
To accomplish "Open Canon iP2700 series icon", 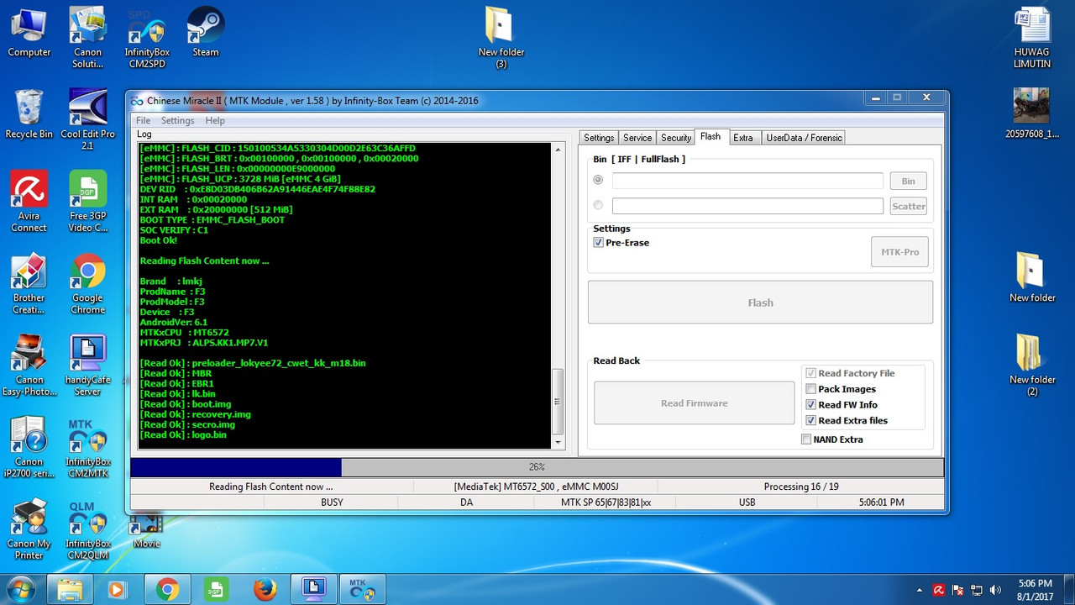I will (x=29, y=448).
